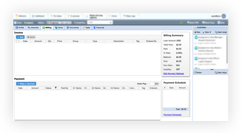Click the Profile tab card icon
This screenshot has width=241, height=133.
[17, 28]
